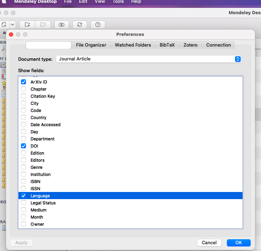Image resolution: width=261 pixels, height=251 pixels.
Task: Close the Preferences dialog with red button
Action: tap(11, 34)
